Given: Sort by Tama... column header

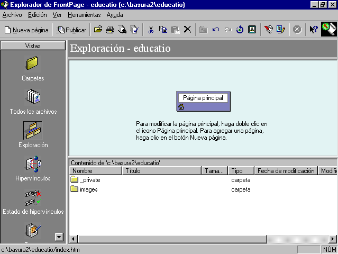Looking at the screenshot, I should pyautogui.click(x=215, y=171).
